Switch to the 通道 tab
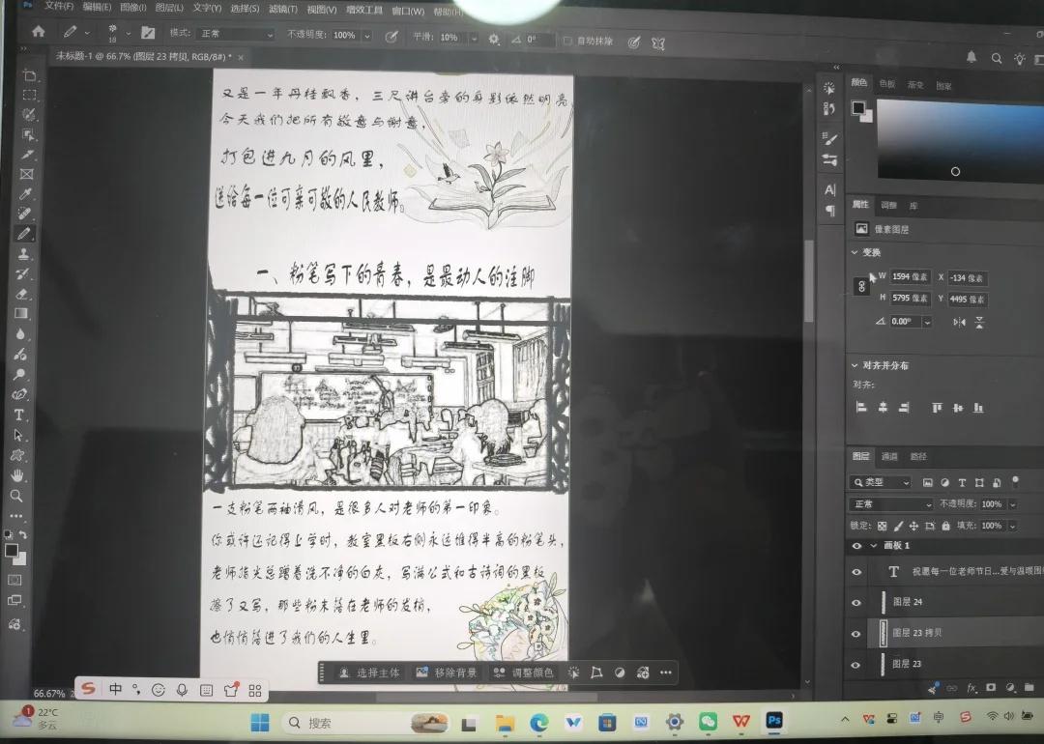The height and width of the screenshot is (744, 1044). pyautogui.click(x=889, y=456)
